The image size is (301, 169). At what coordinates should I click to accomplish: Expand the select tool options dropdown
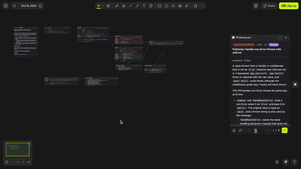(103, 6)
